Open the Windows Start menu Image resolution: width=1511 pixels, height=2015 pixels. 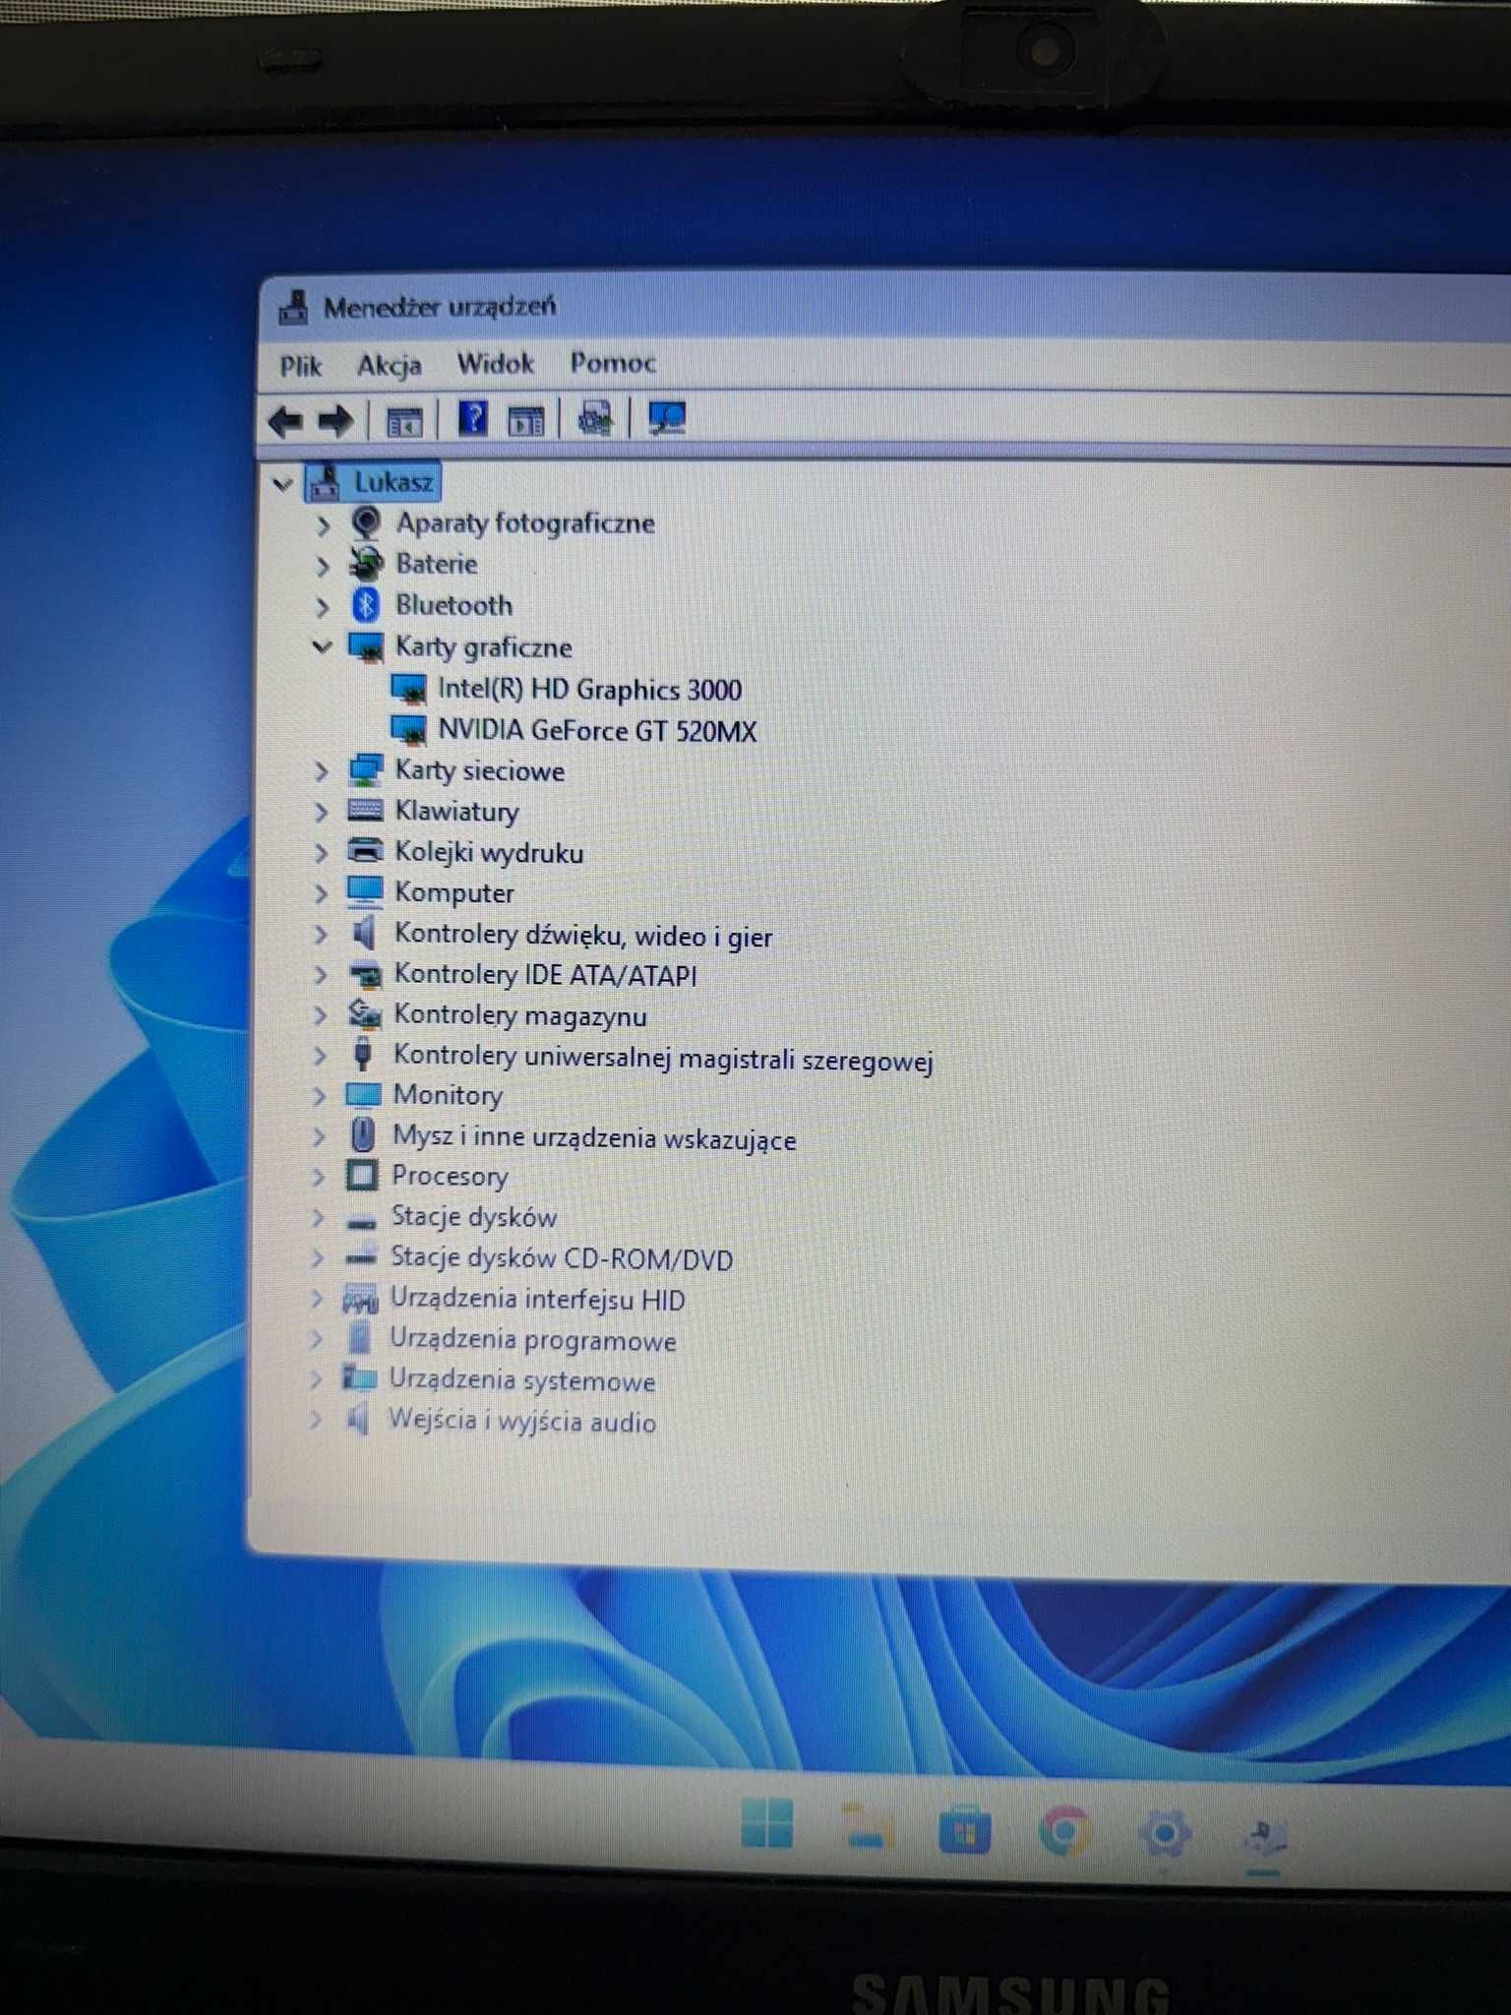(766, 1823)
